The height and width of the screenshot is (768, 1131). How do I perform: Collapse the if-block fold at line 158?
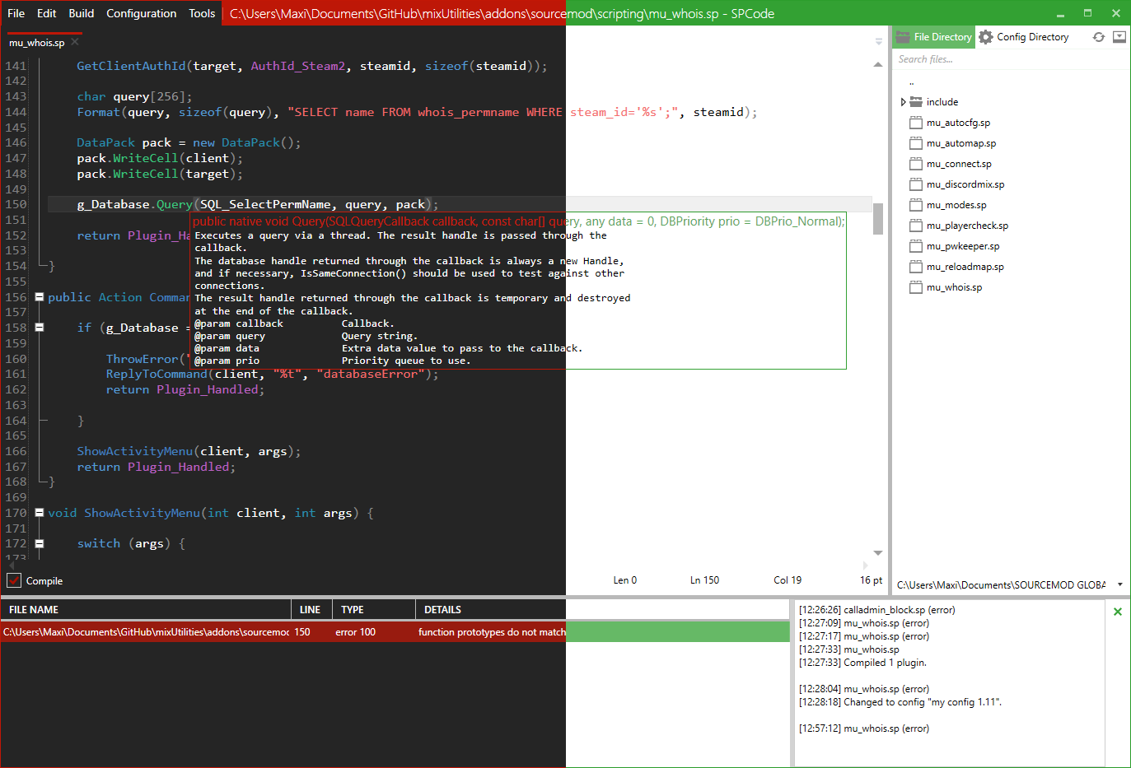point(39,328)
